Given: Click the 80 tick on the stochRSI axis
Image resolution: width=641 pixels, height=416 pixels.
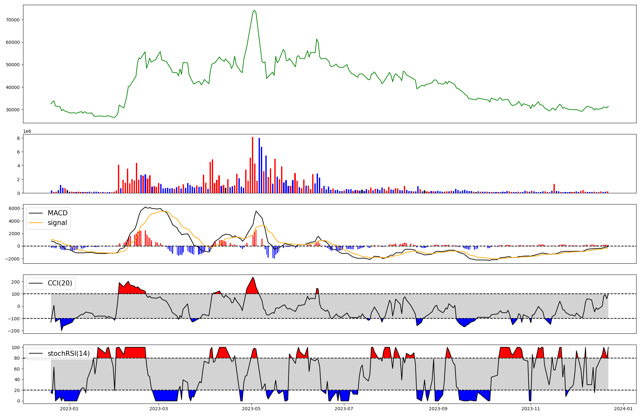Looking at the screenshot, I should tap(17, 358).
